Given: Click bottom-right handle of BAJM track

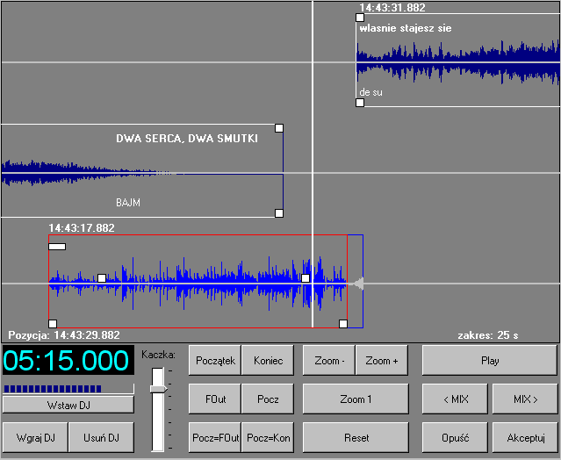Looking at the screenshot, I should pos(279,213).
